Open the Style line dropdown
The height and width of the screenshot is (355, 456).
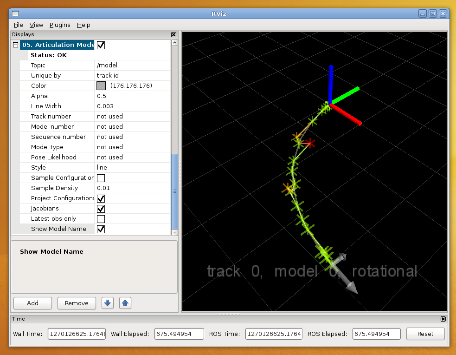133,167
